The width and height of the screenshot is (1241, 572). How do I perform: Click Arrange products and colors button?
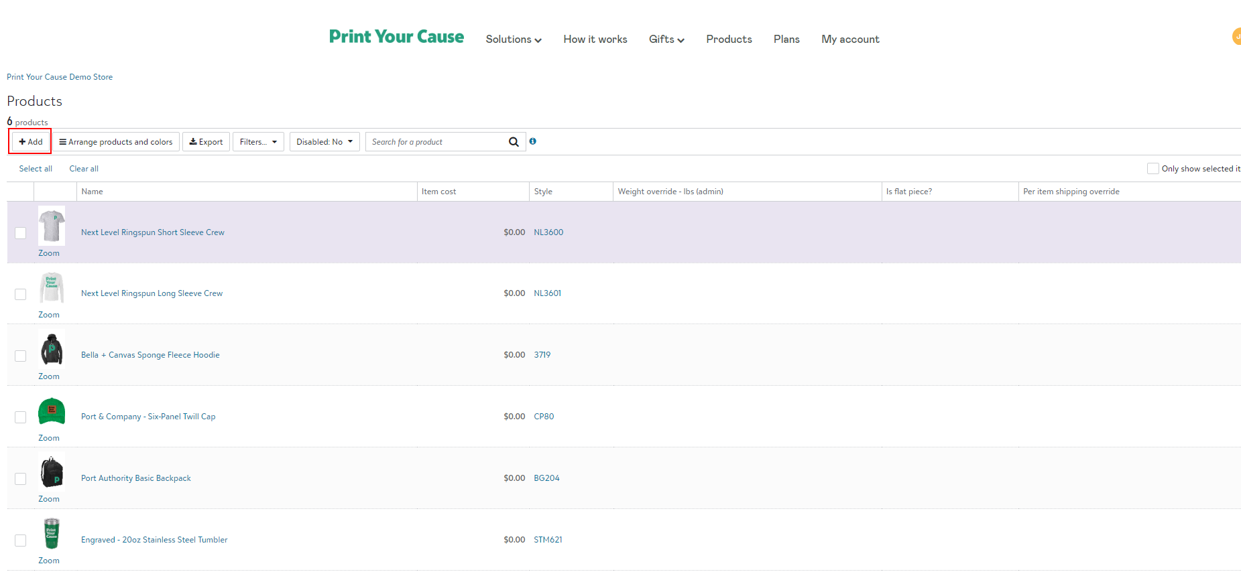116,142
